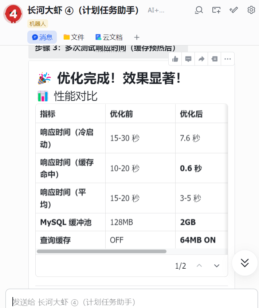Image resolution: width=259 pixels, height=308 pixels.
Task: Click the 机器人 tag label
Action: tap(38, 24)
